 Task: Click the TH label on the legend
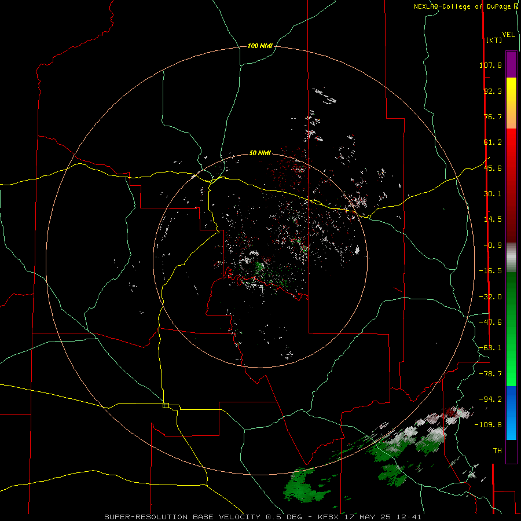coord(497,450)
